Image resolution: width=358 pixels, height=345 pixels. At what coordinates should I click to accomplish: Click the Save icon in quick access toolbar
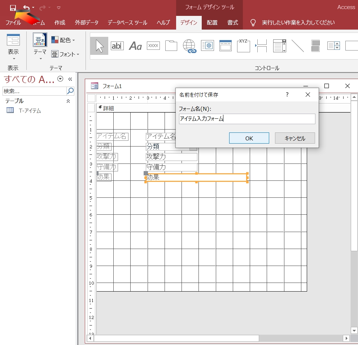(13, 8)
